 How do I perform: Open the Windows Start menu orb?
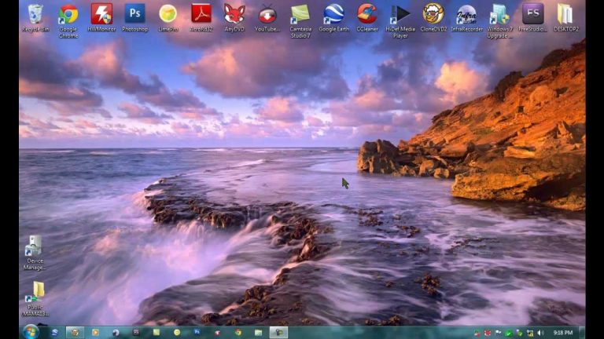[31, 332]
